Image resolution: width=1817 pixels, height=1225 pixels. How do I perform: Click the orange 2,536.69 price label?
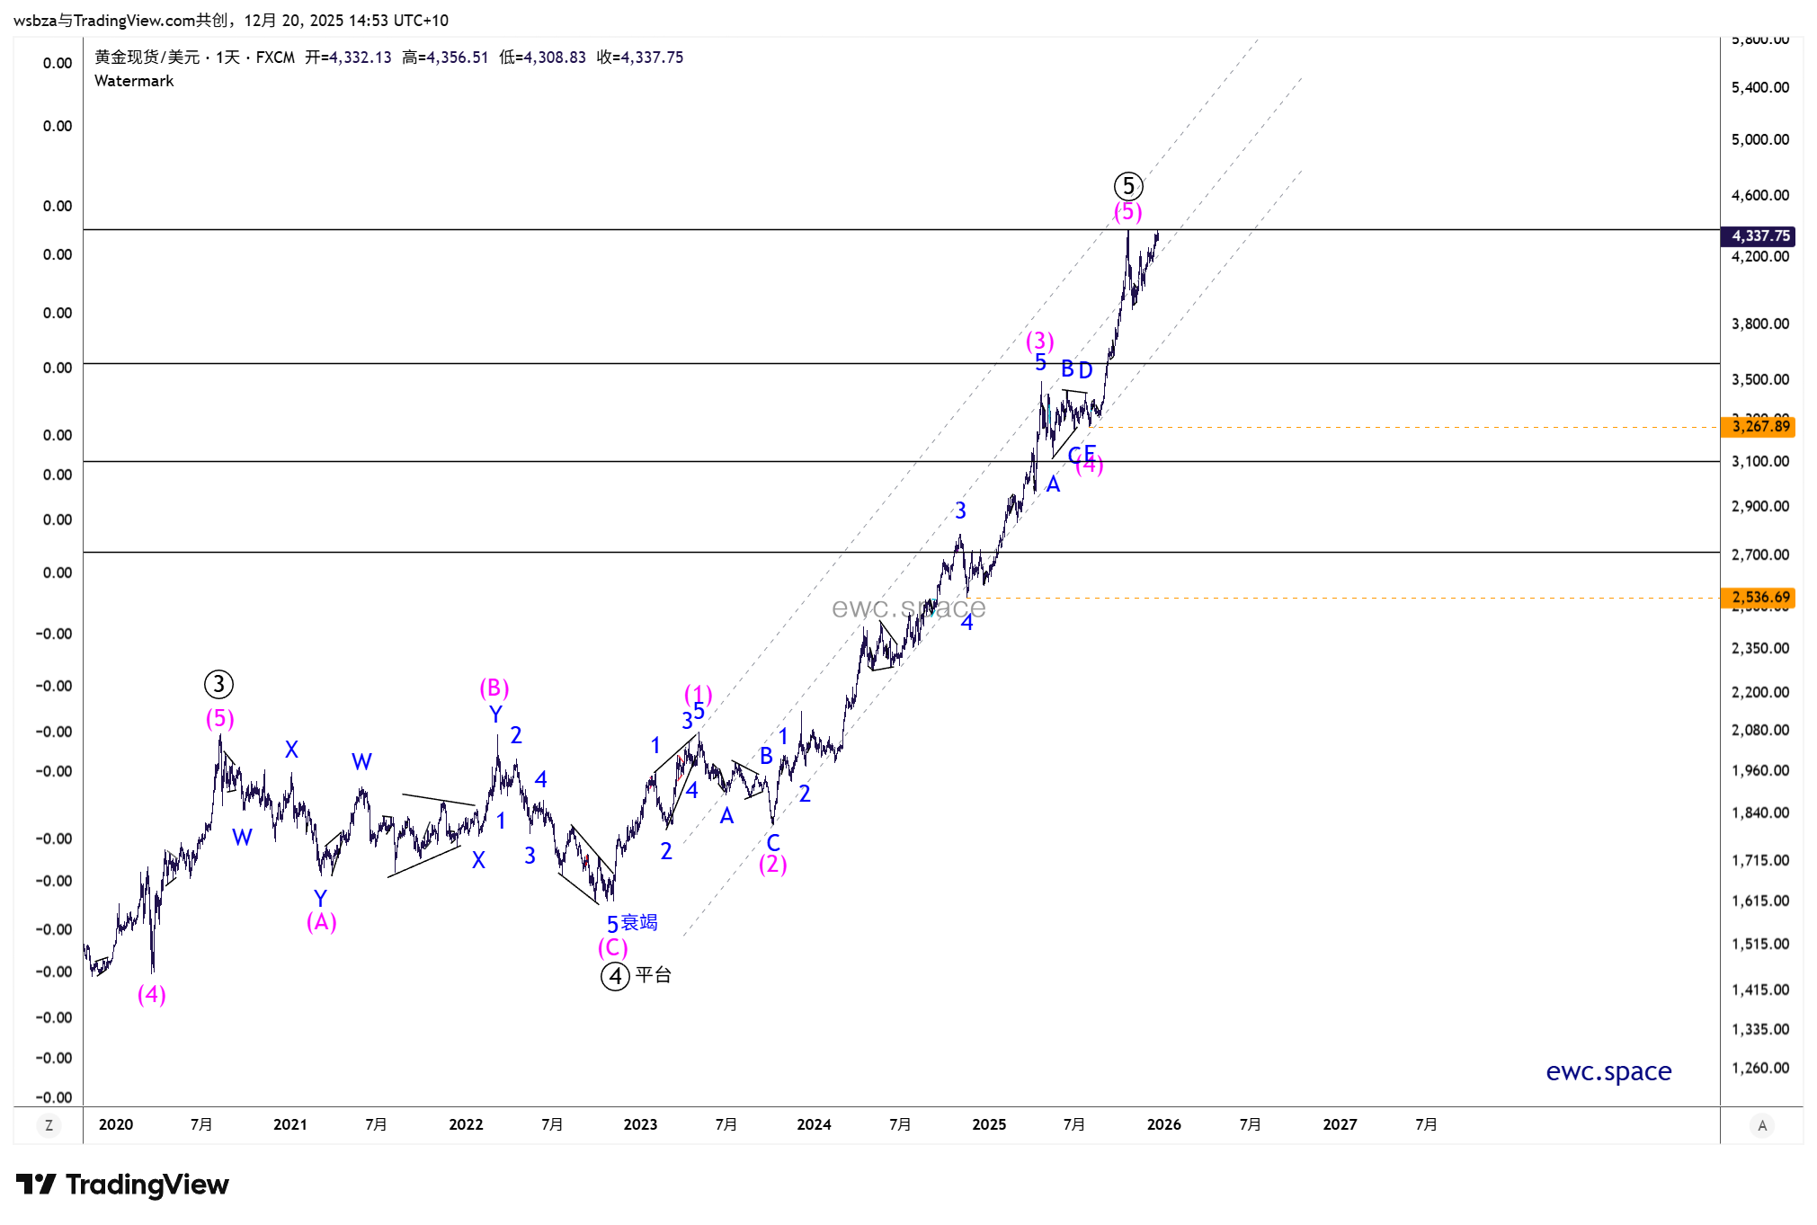tap(1759, 598)
